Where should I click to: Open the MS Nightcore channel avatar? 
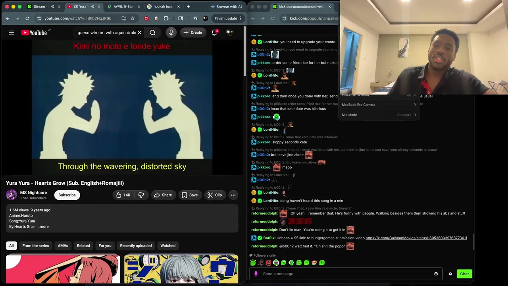point(12,195)
